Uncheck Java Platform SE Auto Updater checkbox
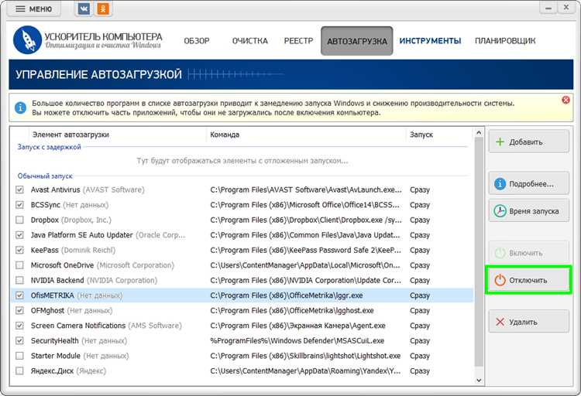The height and width of the screenshot is (396, 581). point(19,235)
